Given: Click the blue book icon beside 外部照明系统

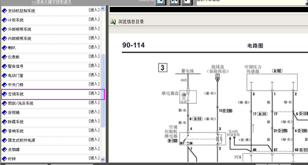Looking at the screenshot, I should 4,29.
